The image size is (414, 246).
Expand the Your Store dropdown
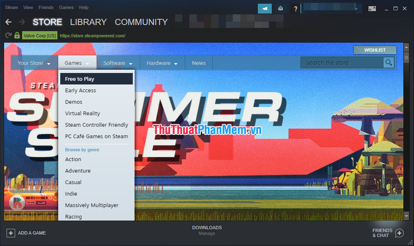point(34,63)
